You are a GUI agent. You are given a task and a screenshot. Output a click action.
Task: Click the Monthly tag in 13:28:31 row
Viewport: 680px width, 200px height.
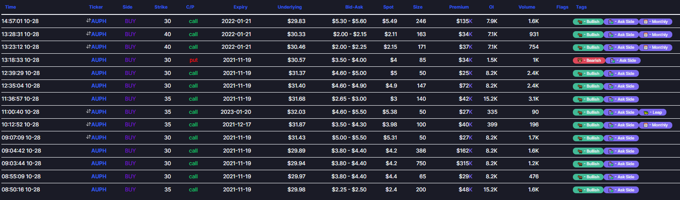(x=656, y=35)
